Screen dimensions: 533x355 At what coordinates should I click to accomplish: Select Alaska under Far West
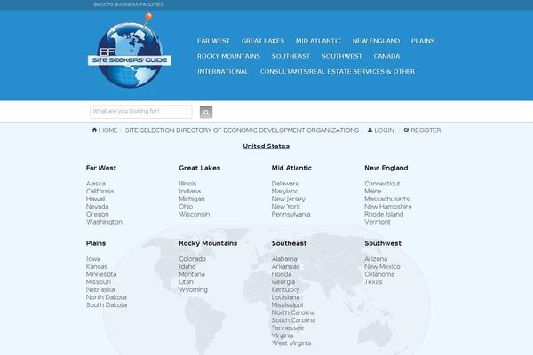coord(96,184)
